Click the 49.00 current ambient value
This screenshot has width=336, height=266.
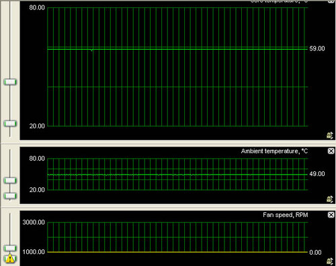[x=317, y=174]
